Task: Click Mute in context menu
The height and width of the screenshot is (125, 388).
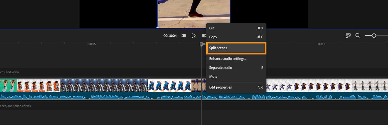Action: 236,76
